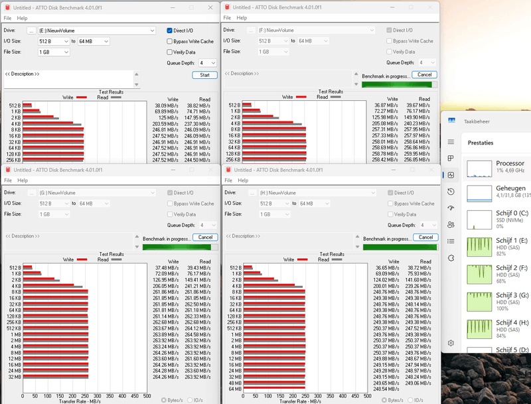Enable Verify Data for the E: benchmark
The image size is (531, 404).
coord(169,52)
